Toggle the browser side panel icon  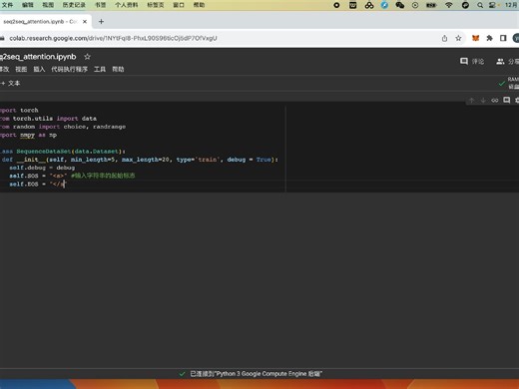click(x=503, y=38)
